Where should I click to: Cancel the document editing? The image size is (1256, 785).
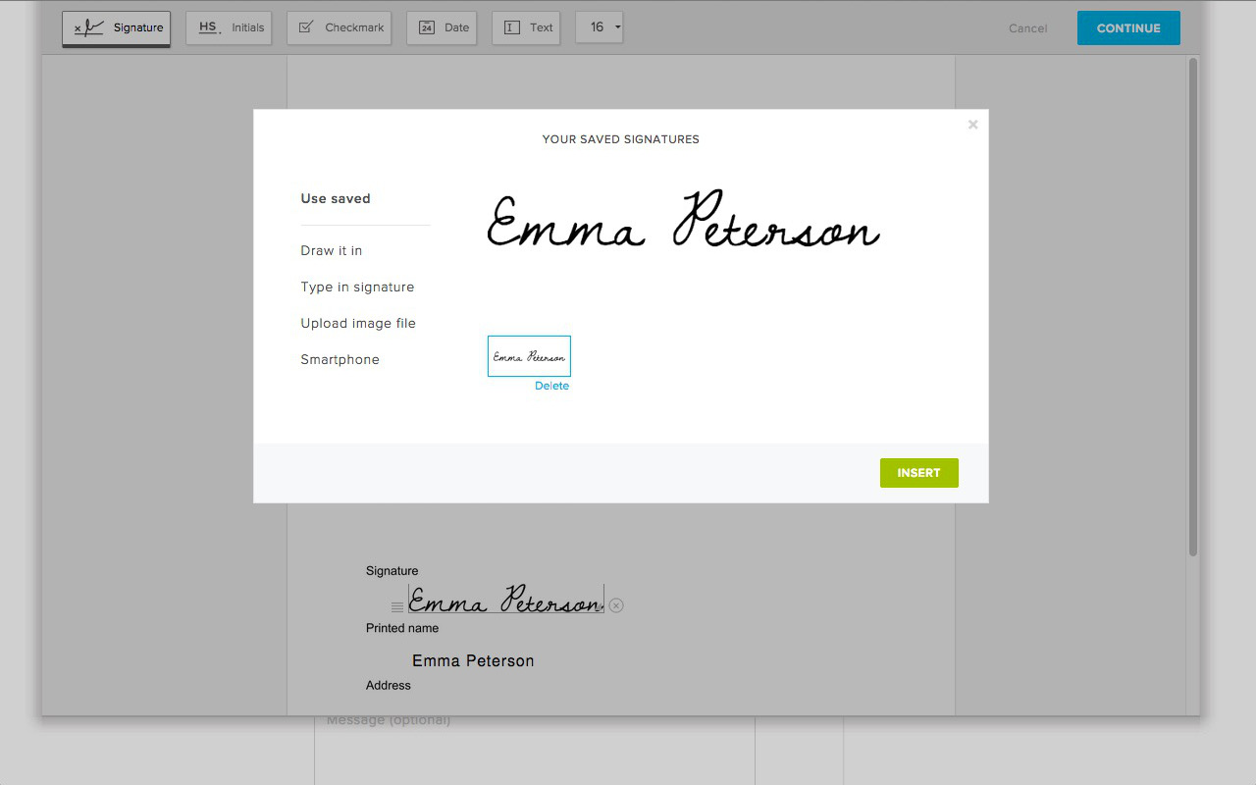tap(1027, 28)
